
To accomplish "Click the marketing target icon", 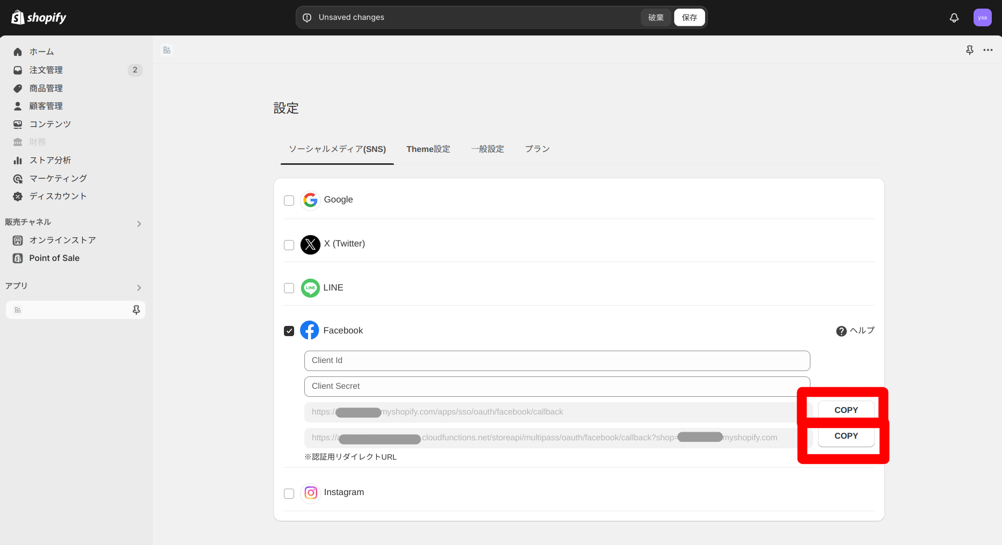I will coord(18,179).
